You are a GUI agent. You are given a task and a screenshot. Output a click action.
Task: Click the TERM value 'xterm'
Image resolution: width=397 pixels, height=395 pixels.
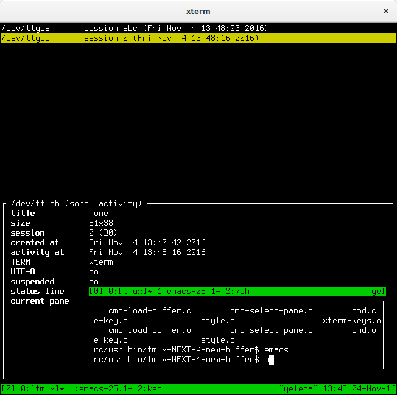(x=100, y=262)
